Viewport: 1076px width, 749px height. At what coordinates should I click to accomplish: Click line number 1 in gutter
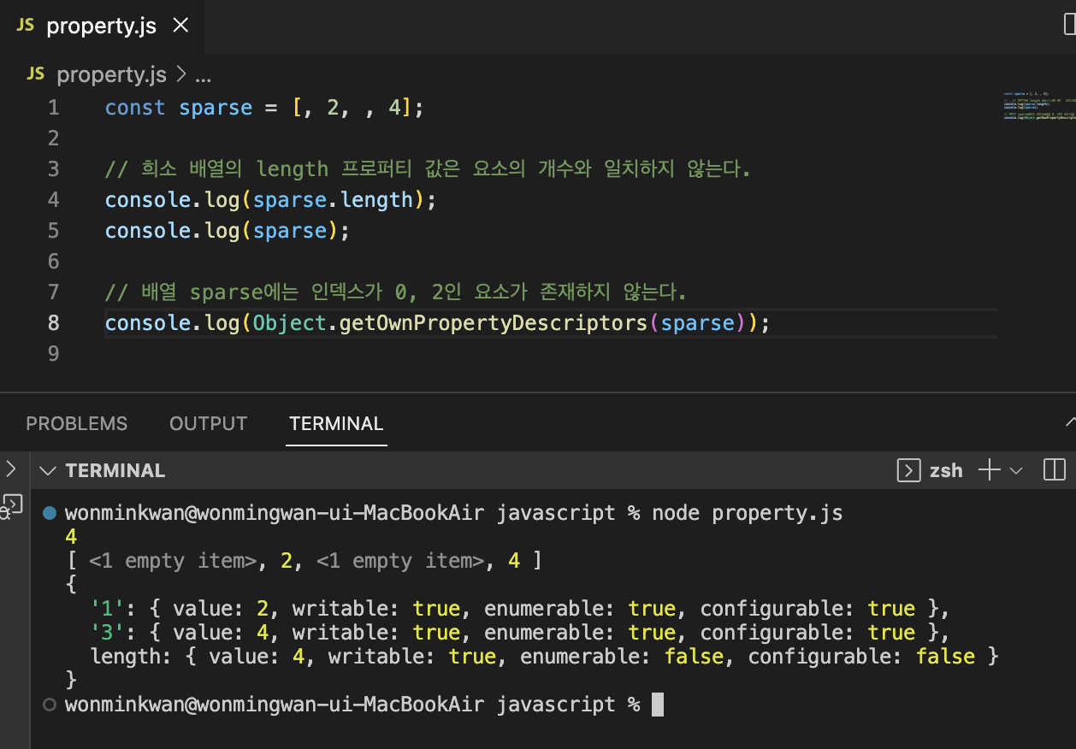pos(54,108)
